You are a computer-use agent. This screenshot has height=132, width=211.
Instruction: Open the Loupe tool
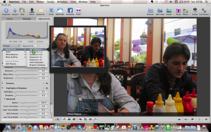coord(195,11)
